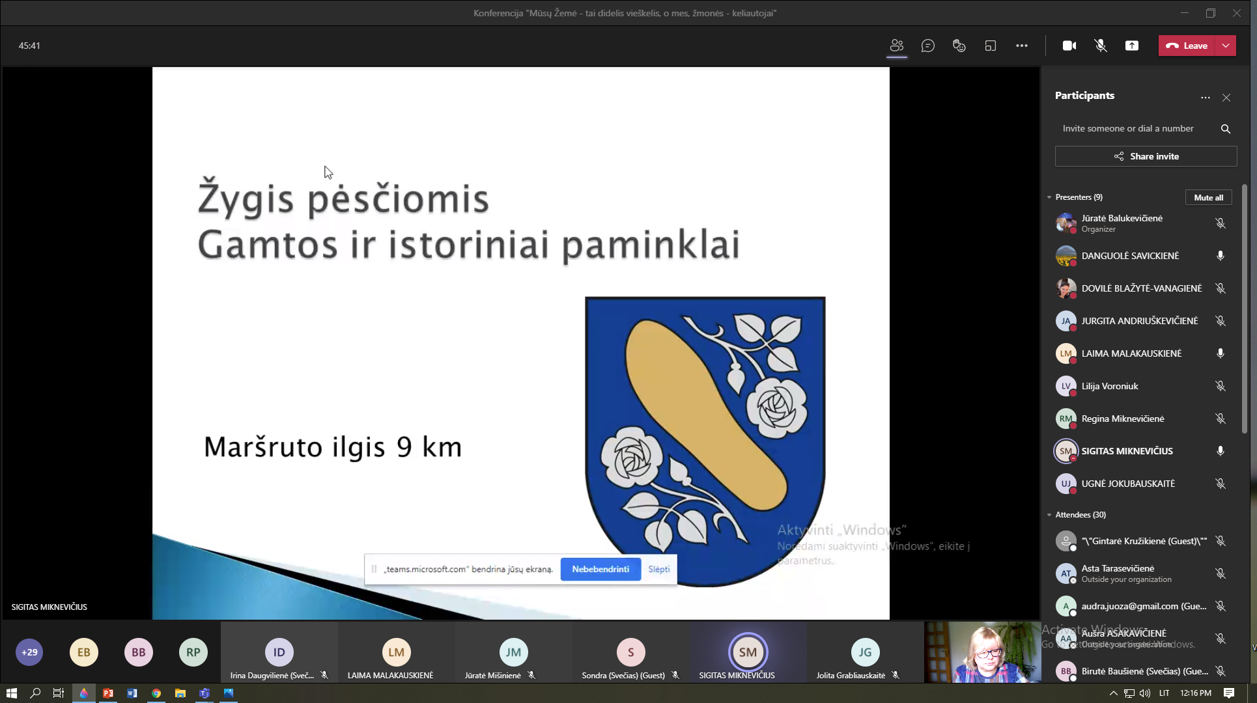Toggle mic for Regina Miknevičienė
Image resolution: width=1257 pixels, height=703 pixels.
click(x=1221, y=419)
